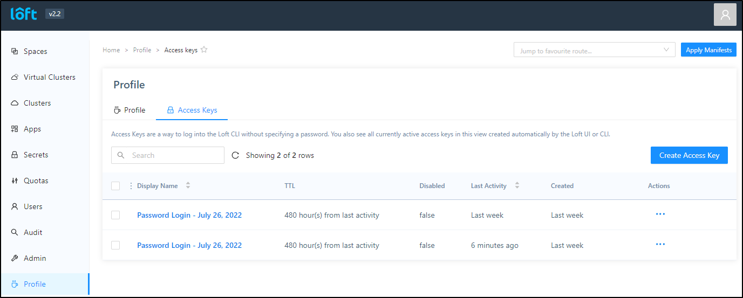Open Spaces in the sidebar
This screenshot has width=743, height=298.
(x=45, y=51)
